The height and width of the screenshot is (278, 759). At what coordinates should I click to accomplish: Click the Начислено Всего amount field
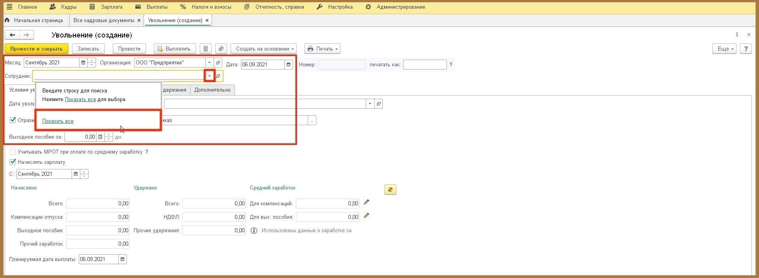(x=98, y=204)
